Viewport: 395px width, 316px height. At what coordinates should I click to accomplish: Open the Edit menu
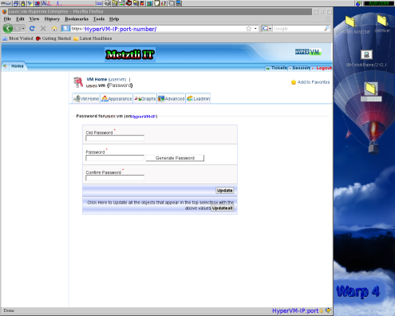coord(20,19)
